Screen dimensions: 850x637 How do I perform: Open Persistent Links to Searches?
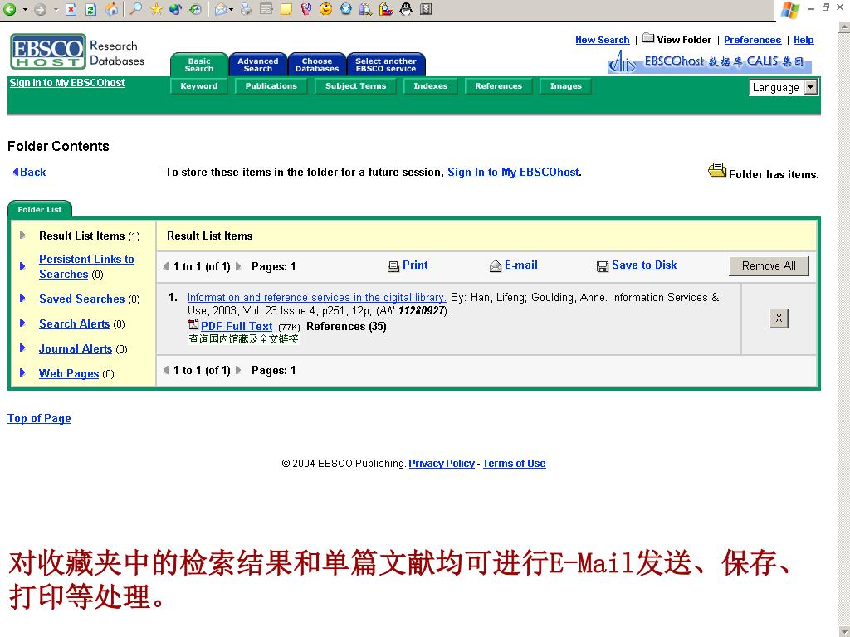pyautogui.click(x=86, y=266)
